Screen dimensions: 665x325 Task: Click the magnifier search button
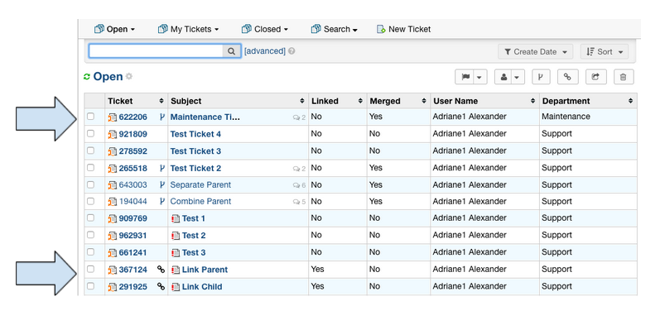click(x=232, y=51)
